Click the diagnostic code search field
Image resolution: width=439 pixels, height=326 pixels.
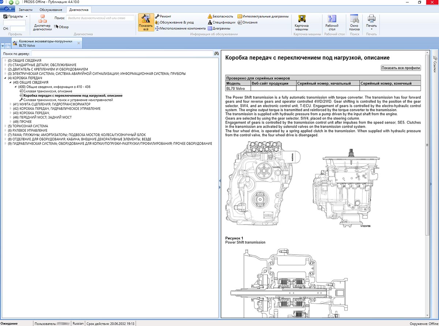100,18
